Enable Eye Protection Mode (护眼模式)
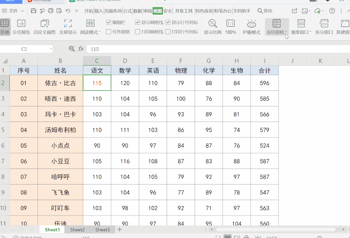Viewport: 350px width, 238px height. [251, 27]
